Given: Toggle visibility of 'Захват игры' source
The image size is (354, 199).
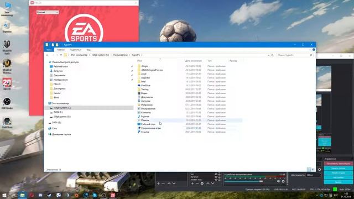Looking at the screenshot, I should pos(216,180).
